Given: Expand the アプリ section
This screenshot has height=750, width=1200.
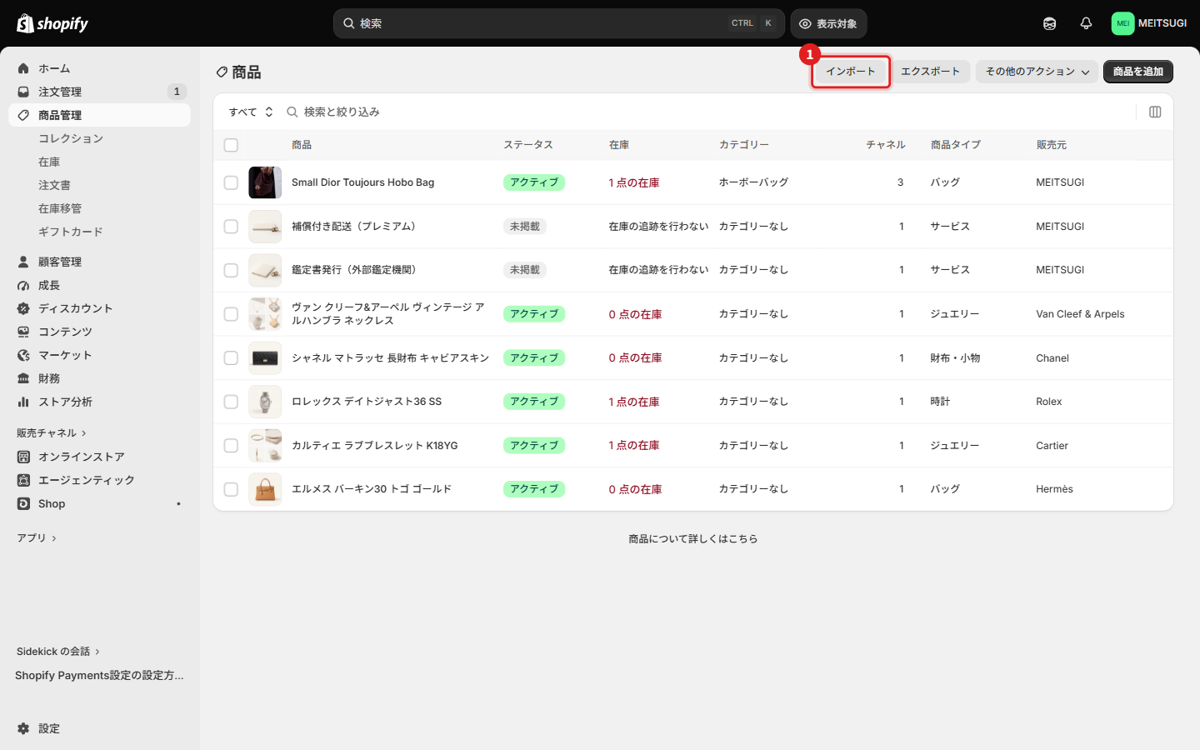Looking at the screenshot, I should click(x=37, y=538).
